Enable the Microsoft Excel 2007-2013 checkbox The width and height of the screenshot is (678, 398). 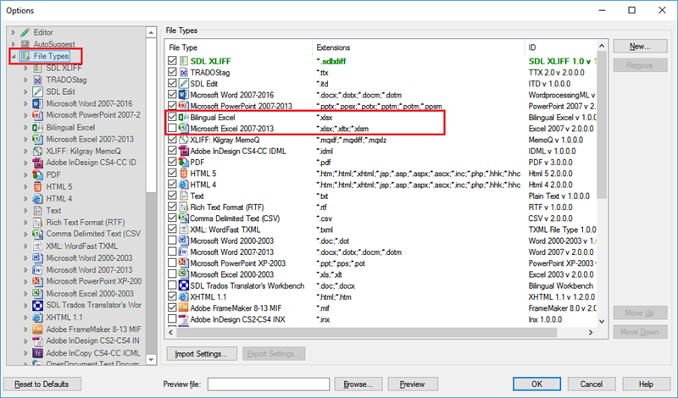[x=172, y=129]
